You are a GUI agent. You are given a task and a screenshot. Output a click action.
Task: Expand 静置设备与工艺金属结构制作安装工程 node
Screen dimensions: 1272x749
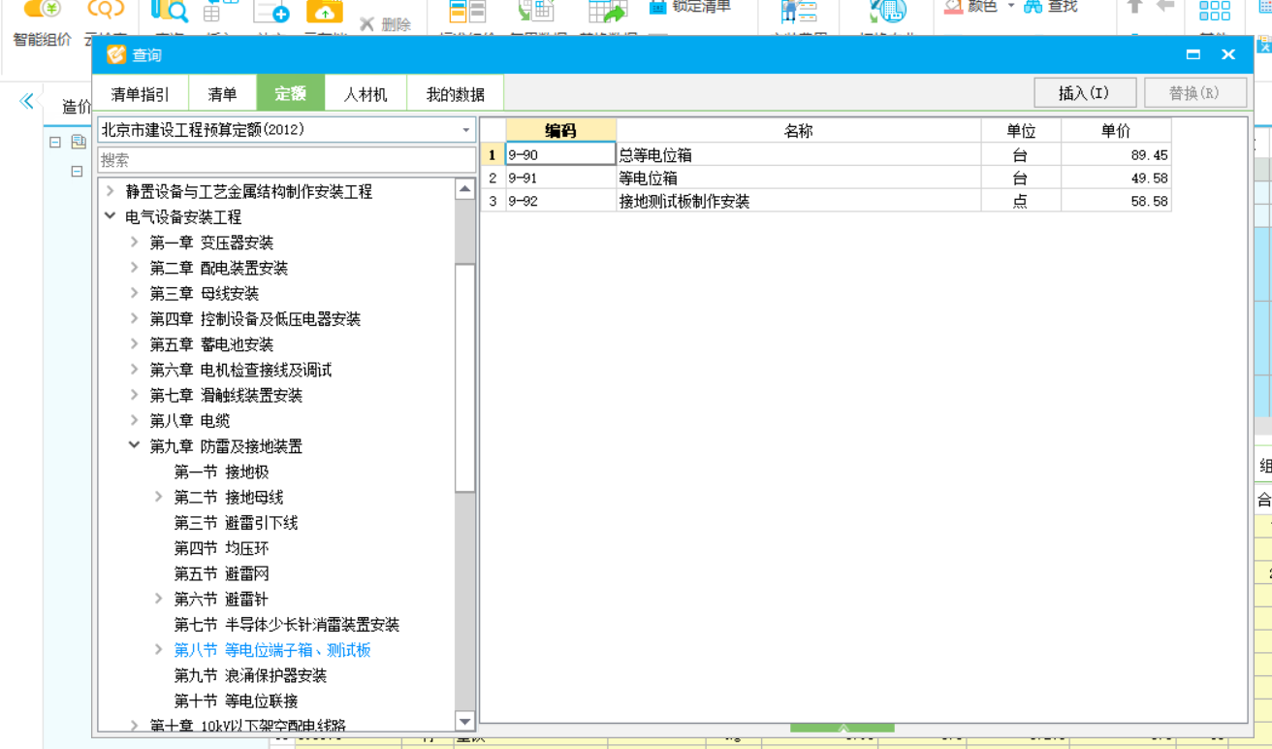click(x=110, y=191)
